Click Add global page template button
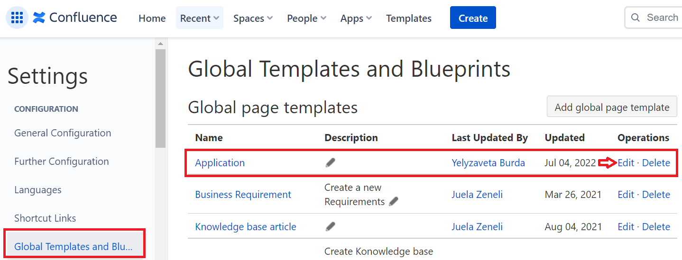This screenshot has width=682, height=260. pyautogui.click(x=612, y=107)
